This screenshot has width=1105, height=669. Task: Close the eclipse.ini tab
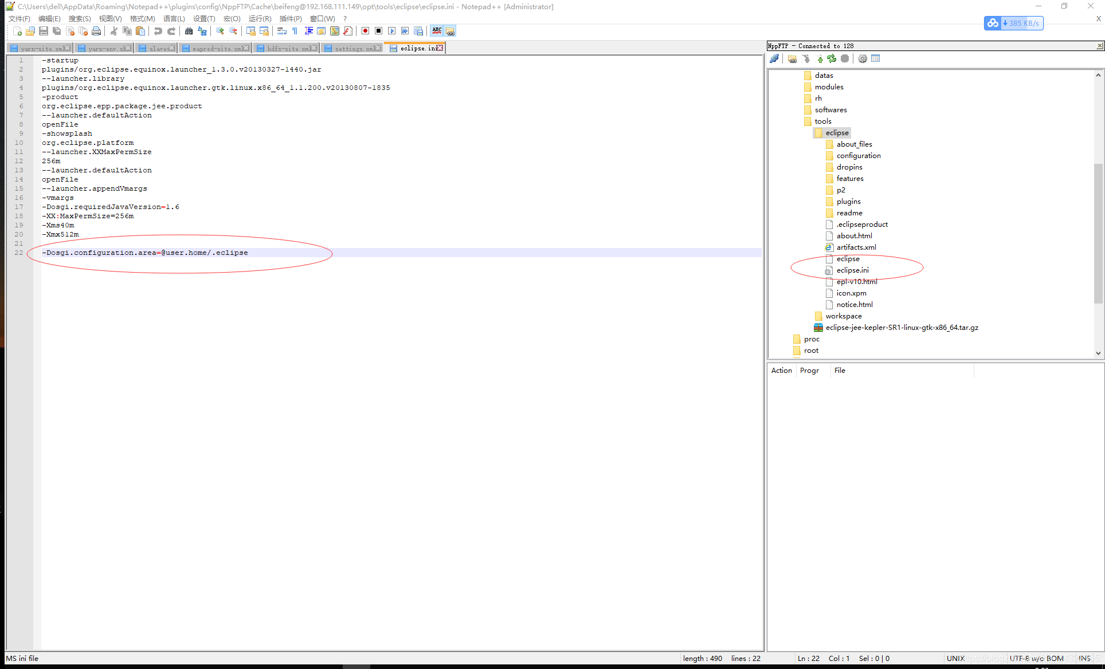click(440, 48)
